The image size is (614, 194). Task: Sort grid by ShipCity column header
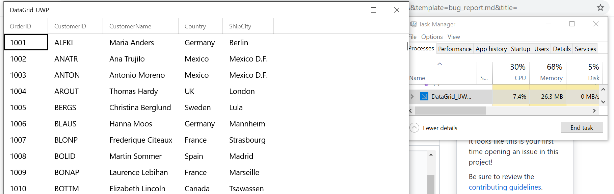(x=248, y=26)
